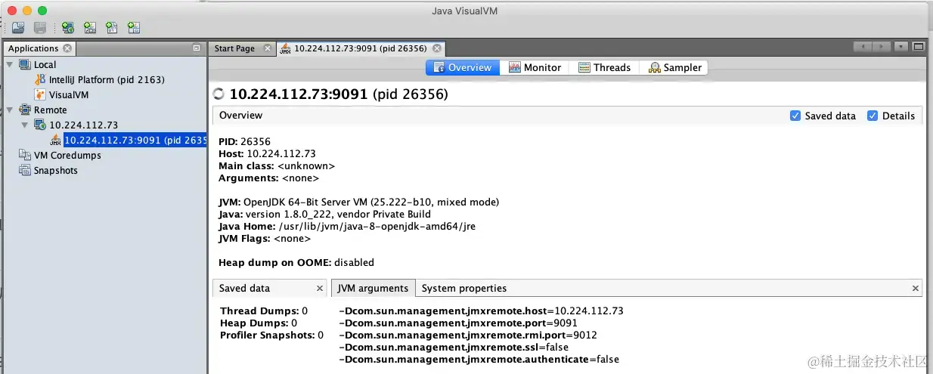Uncheck the Details checkbox

873,116
